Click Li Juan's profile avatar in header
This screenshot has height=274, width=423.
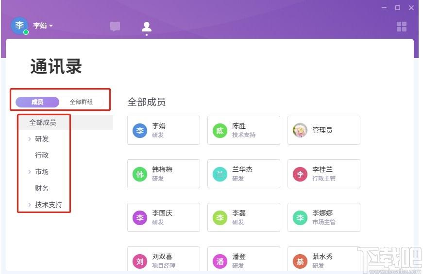(x=19, y=26)
